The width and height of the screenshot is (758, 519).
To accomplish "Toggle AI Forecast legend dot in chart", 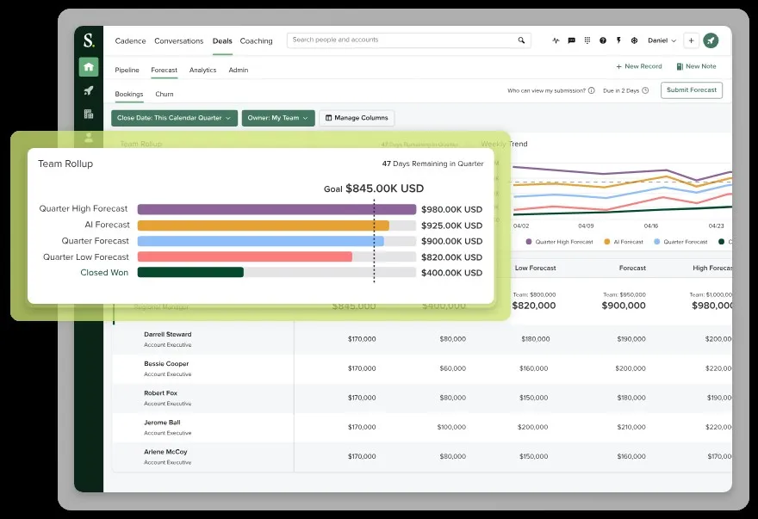I will (x=607, y=242).
